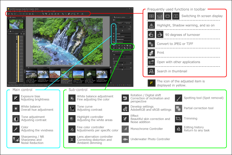The height and width of the screenshot is (155, 232).
Task: Pick the two-pane display icon in legend
Action: (176, 16)
